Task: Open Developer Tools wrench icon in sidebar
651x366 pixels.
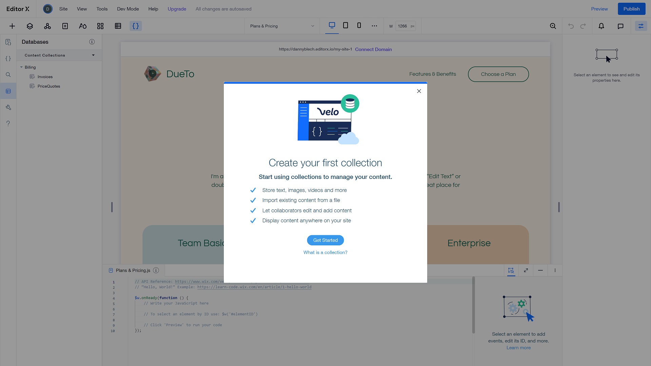Action: tap(8, 107)
